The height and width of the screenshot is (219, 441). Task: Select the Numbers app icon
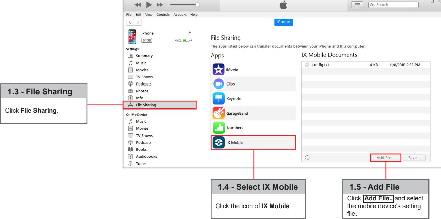[x=219, y=128]
